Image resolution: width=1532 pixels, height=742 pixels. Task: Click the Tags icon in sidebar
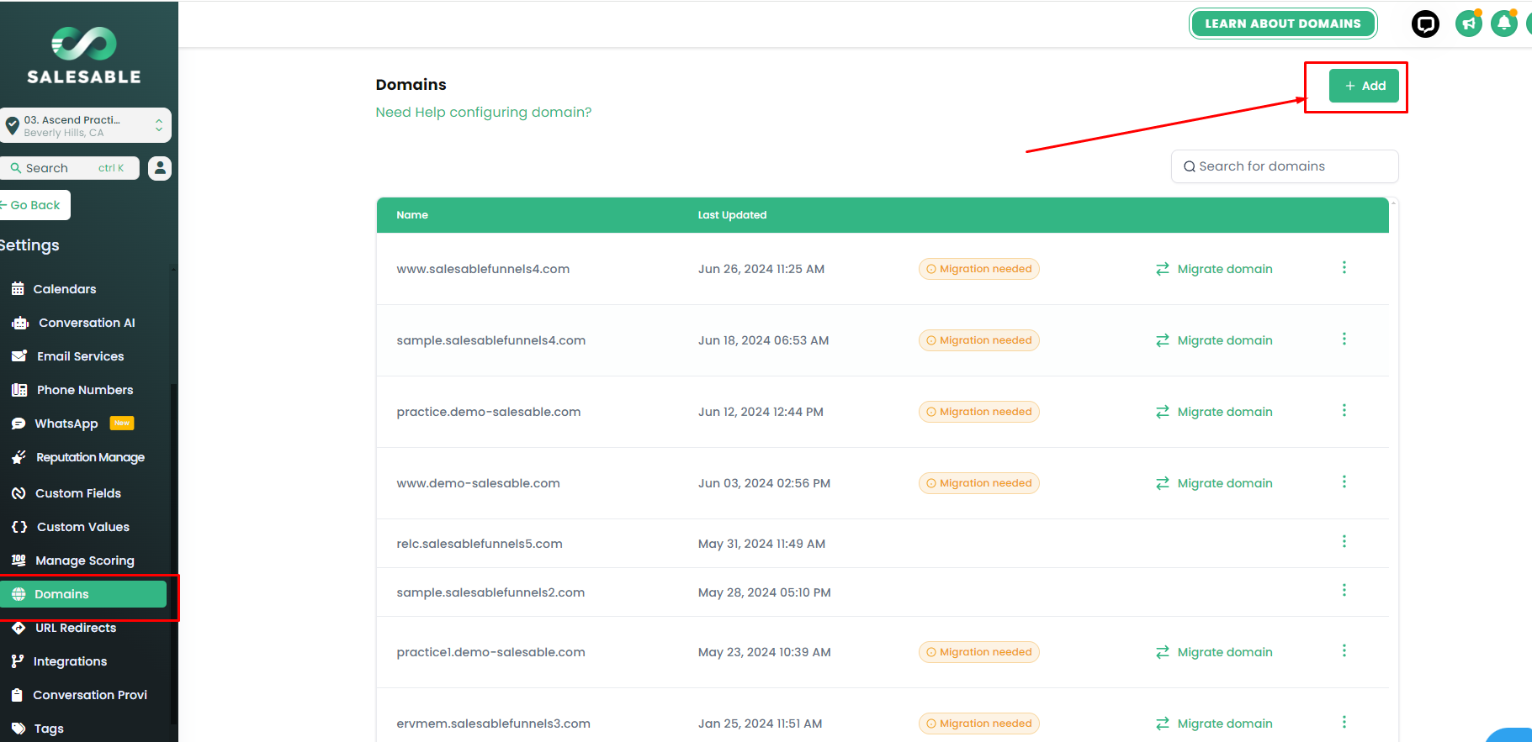click(19, 729)
